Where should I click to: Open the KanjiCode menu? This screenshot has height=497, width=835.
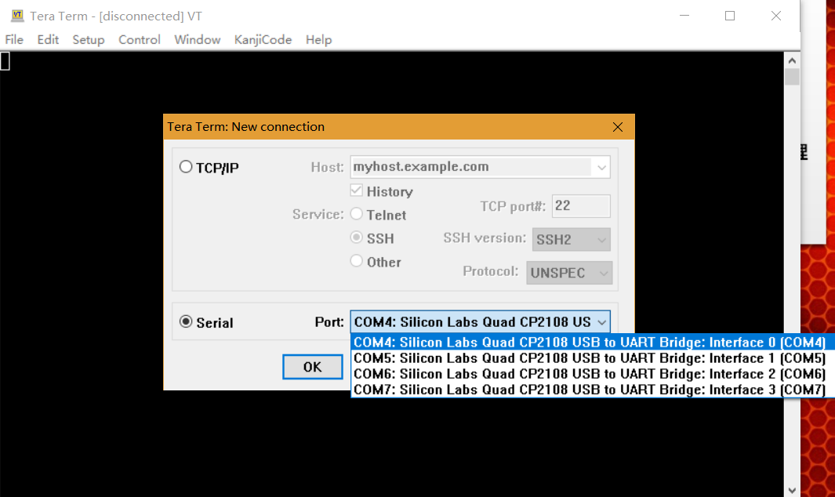pos(263,39)
